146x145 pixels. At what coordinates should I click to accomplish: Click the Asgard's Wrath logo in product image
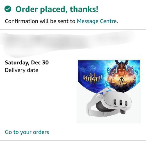coord(93,79)
